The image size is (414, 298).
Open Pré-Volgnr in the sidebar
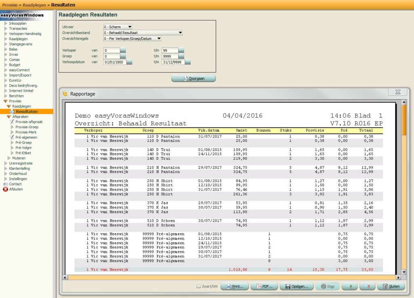coord(23,148)
